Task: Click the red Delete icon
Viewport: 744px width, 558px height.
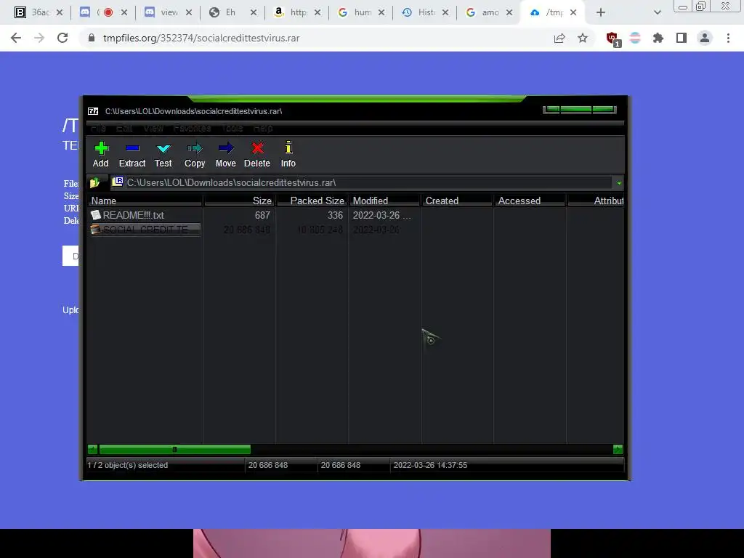Action: coord(257,154)
